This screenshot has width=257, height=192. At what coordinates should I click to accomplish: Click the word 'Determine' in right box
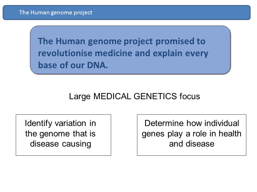pyautogui.click(x=164, y=123)
